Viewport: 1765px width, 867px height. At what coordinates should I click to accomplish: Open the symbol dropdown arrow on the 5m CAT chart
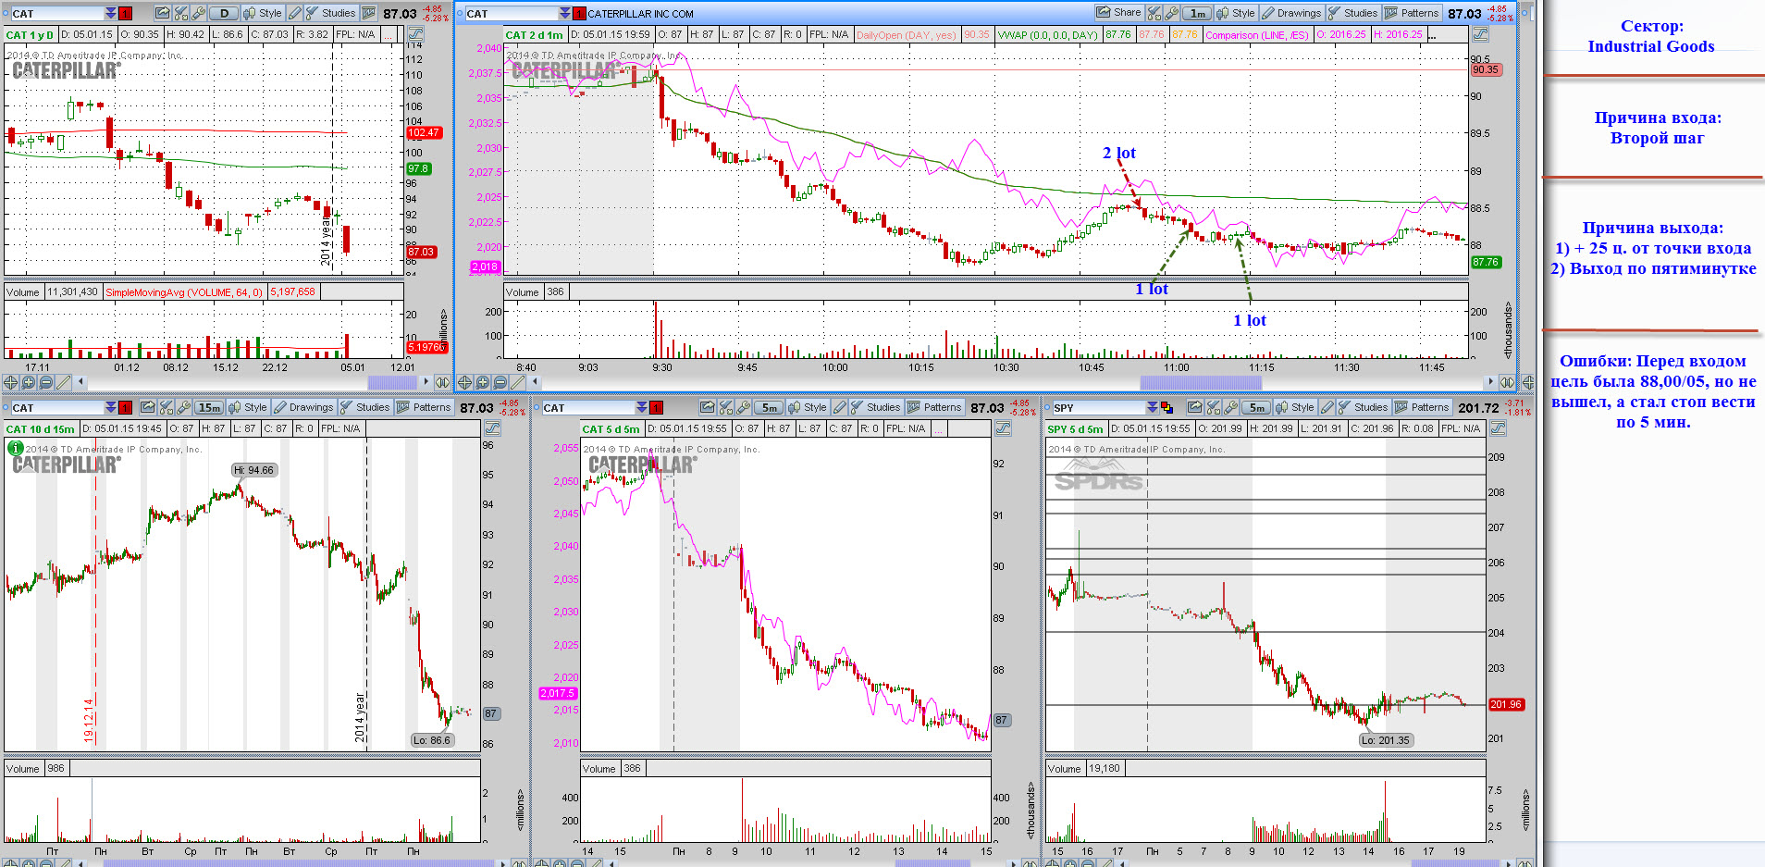pyautogui.click(x=642, y=407)
